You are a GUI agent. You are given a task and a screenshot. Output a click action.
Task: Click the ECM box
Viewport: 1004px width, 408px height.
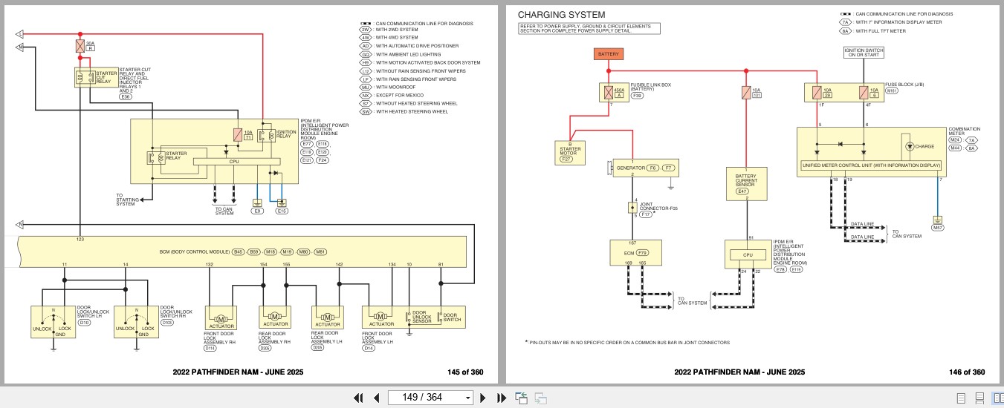click(x=638, y=254)
